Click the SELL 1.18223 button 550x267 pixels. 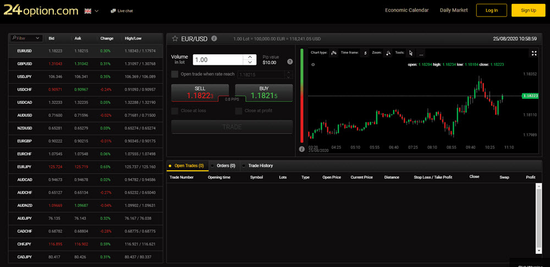[200, 92]
